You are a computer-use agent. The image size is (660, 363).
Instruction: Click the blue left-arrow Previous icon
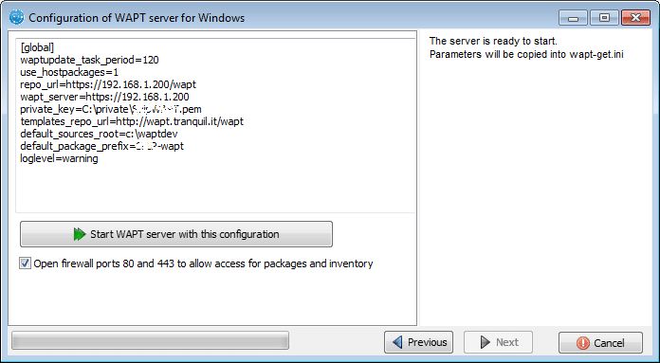tap(397, 342)
